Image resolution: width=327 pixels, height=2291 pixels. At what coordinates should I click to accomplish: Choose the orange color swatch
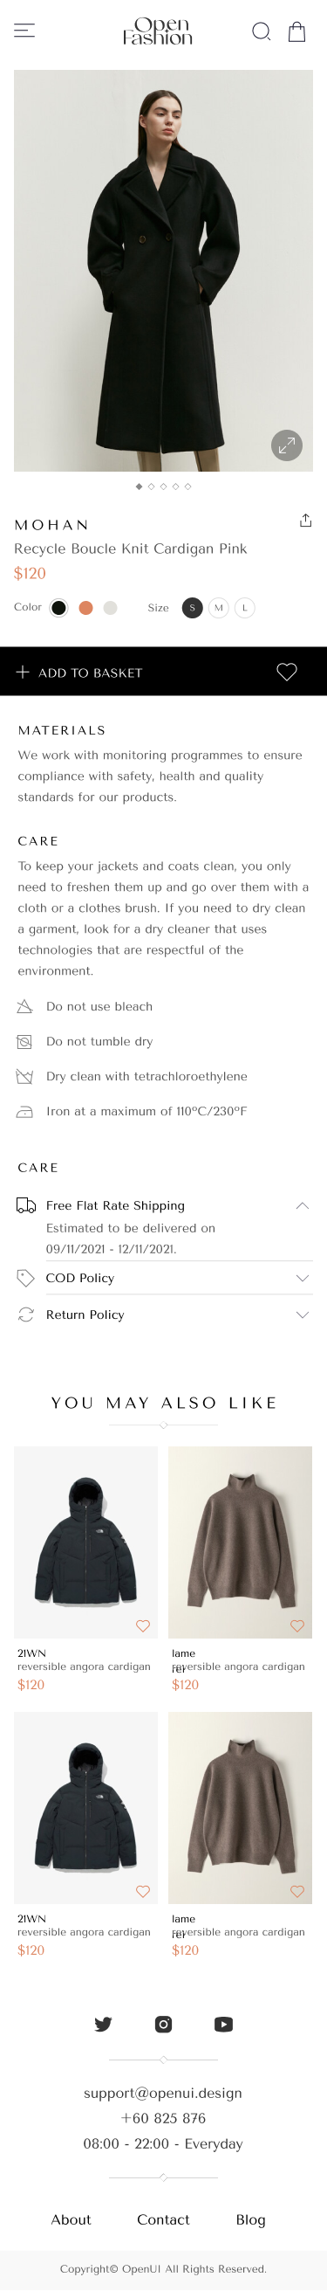coord(85,607)
